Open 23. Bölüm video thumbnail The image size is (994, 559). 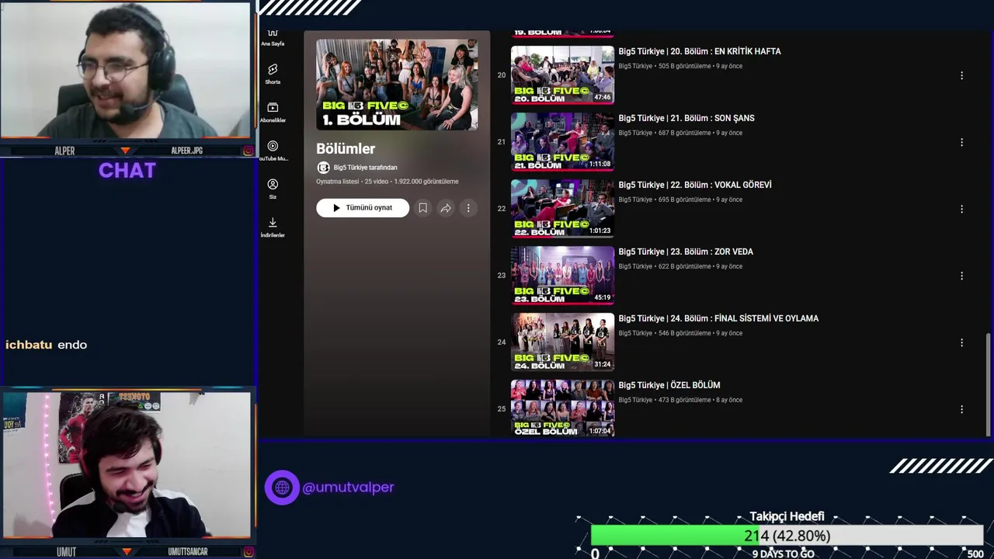(x=562, y=276)
